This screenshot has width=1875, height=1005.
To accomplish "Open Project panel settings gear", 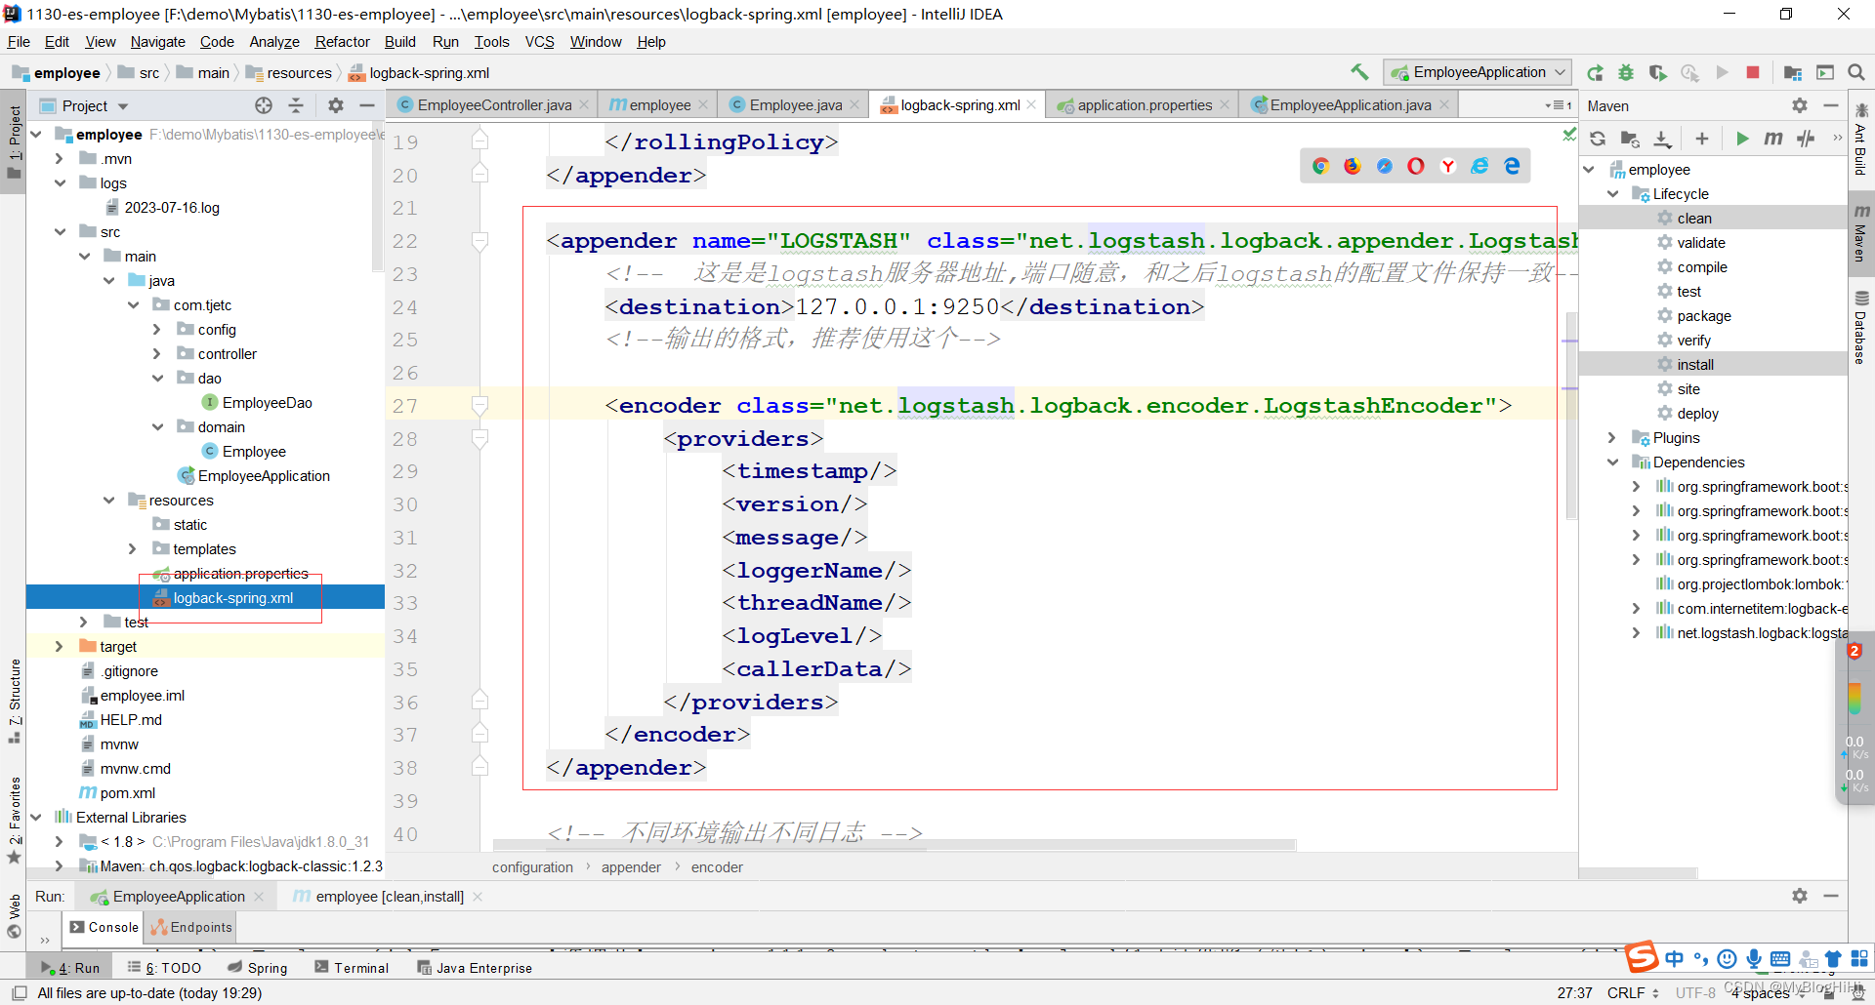I will point(336,105).
